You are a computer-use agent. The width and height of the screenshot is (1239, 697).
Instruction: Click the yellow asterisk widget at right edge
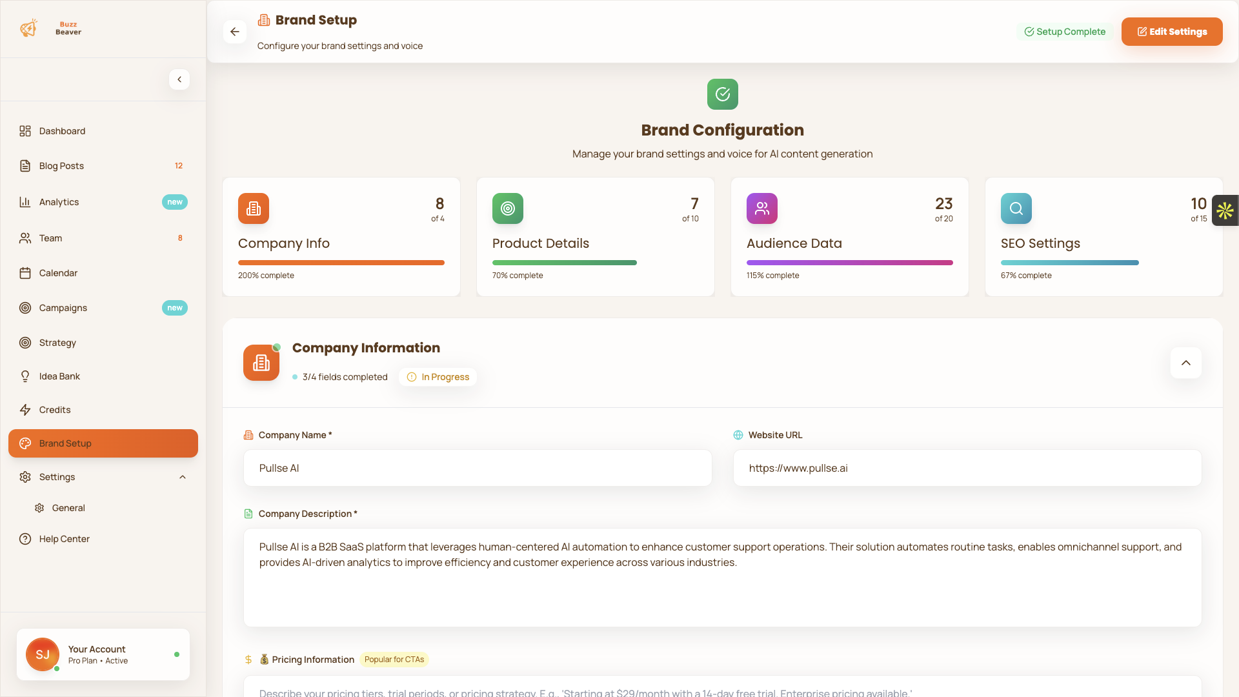1225,210
